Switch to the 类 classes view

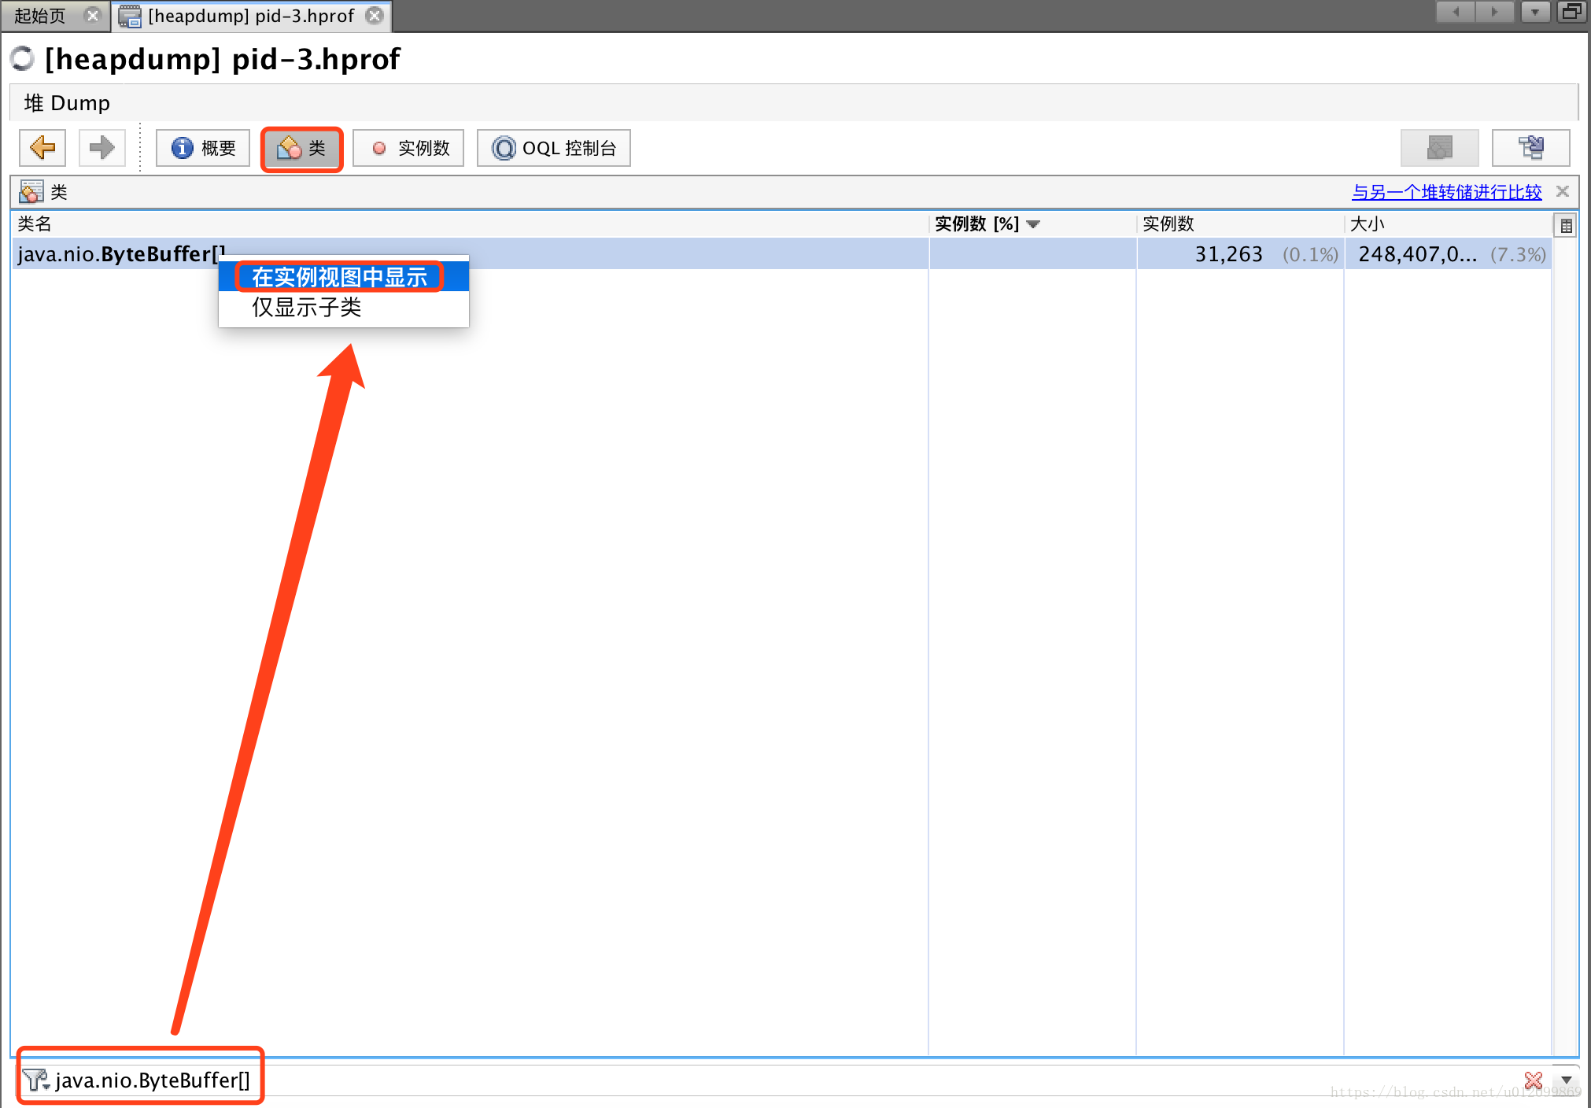(x=301, y=149)
